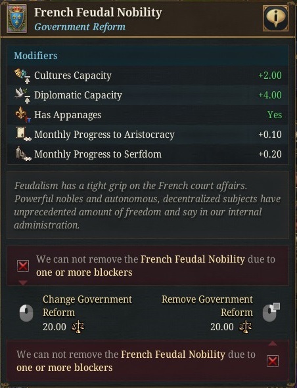The height and width of the screenshot is (388, 297).
Task: Click the right-click mouse icon
Action: click(x=271, y=313)
